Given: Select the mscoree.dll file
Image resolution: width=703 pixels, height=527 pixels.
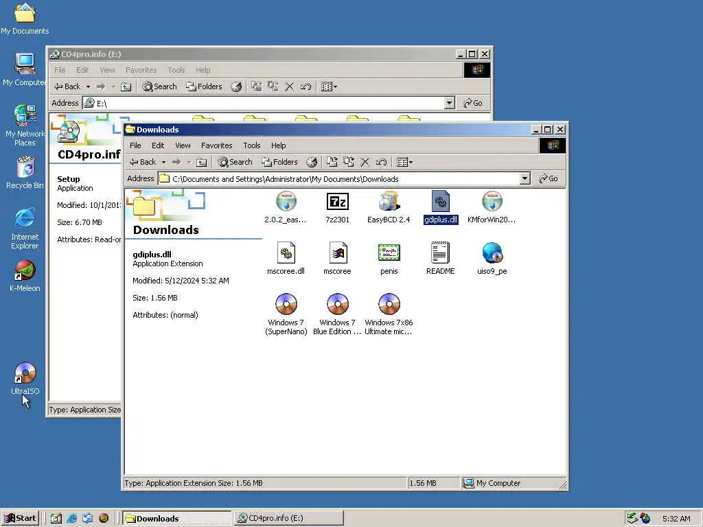Looking at the screenshot, I should pyautogui.click(x=286, y=259).
